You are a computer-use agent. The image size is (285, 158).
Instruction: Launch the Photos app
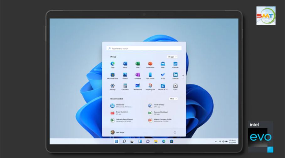125,76
